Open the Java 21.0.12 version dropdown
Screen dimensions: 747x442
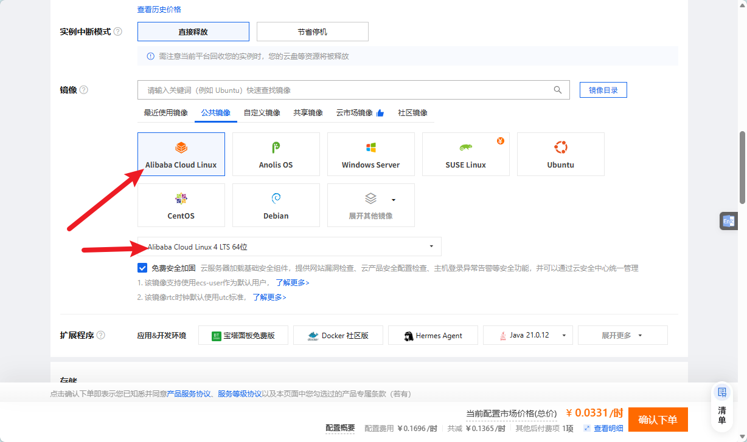point(528,335)
